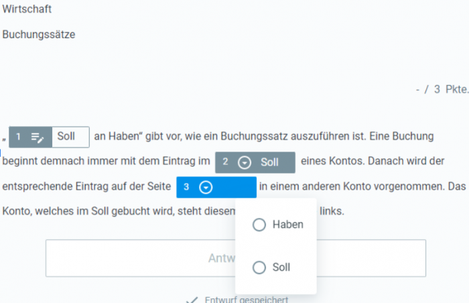Click the text field 1 containing Soll

click(x=70, y=137)
